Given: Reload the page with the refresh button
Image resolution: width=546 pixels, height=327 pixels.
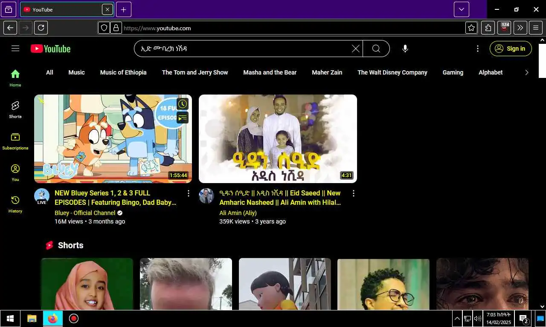Looking at the screenshot, I should point(41,28).
